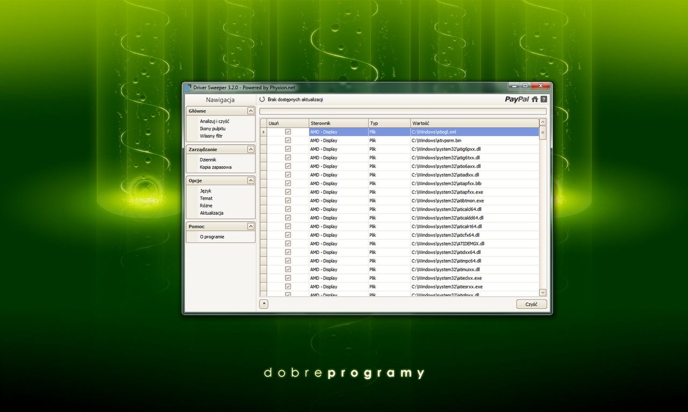This screenshot has height=412, width=688.
Task: Click scrollbar down arrow in list
Action: tap(542, 292)
